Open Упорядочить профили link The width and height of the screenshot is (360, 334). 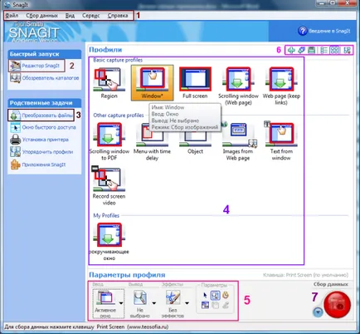(x=41, y=152)
